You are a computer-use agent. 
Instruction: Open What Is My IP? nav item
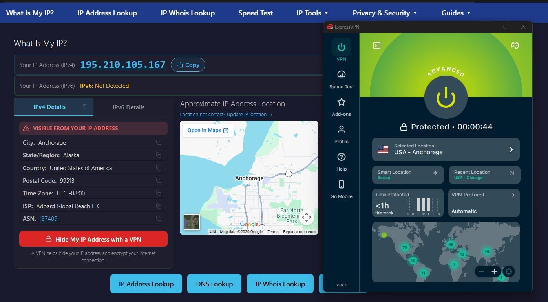point(30,13)
